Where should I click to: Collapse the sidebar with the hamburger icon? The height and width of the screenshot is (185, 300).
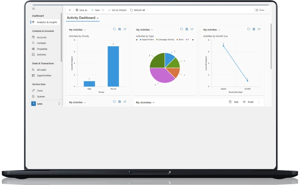click(x=34, y=9)
